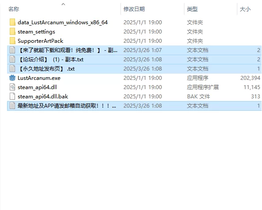Select the steam_api64.dll.bak file name
This screenshot has height=210, width=262.
click(x=43, y=97)
